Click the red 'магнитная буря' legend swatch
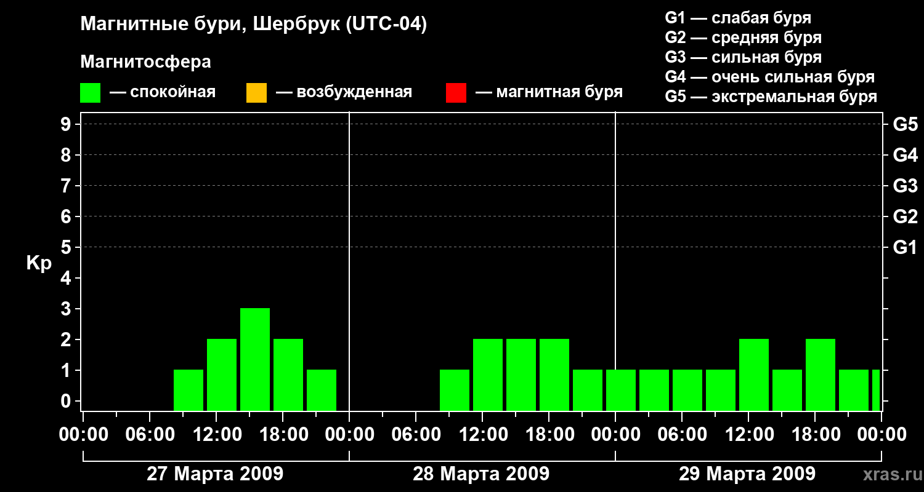 pos(456,93)
